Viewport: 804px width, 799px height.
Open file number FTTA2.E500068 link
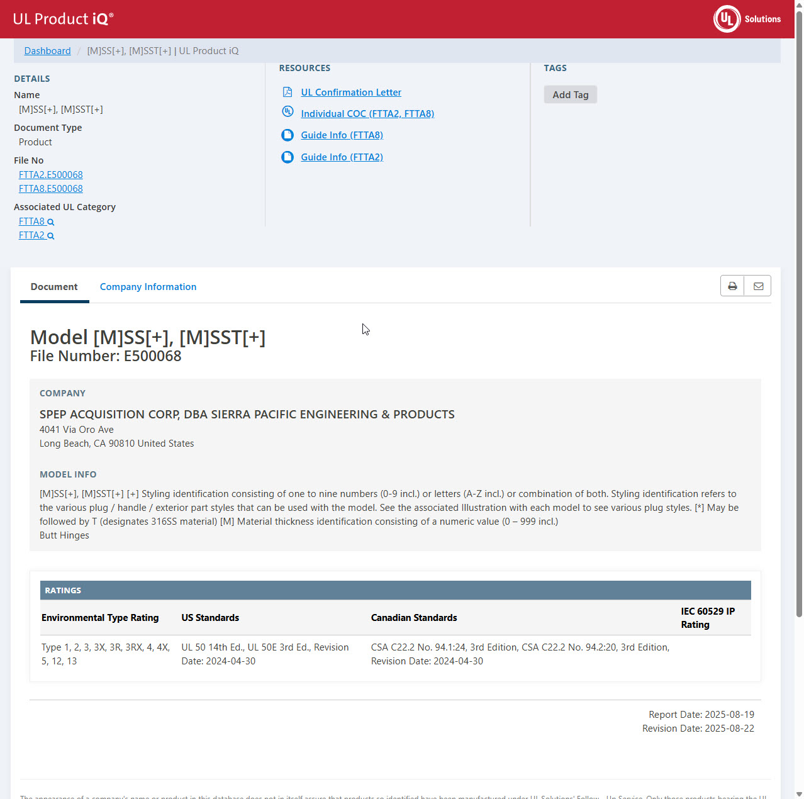pyautogui.click(x=51, y=175)
